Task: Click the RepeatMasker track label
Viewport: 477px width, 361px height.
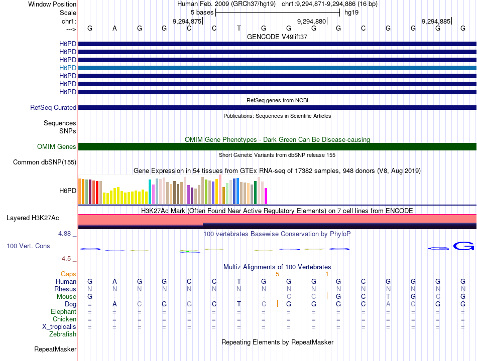Action: point(55,349)
